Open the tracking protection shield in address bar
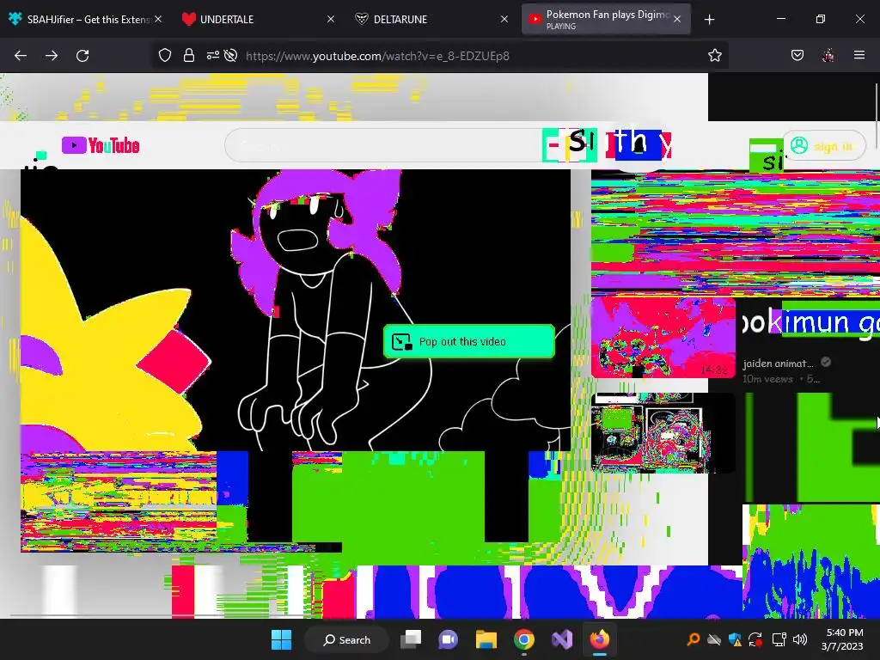This screenshot has height=660, width=880. tap(164, 56)
